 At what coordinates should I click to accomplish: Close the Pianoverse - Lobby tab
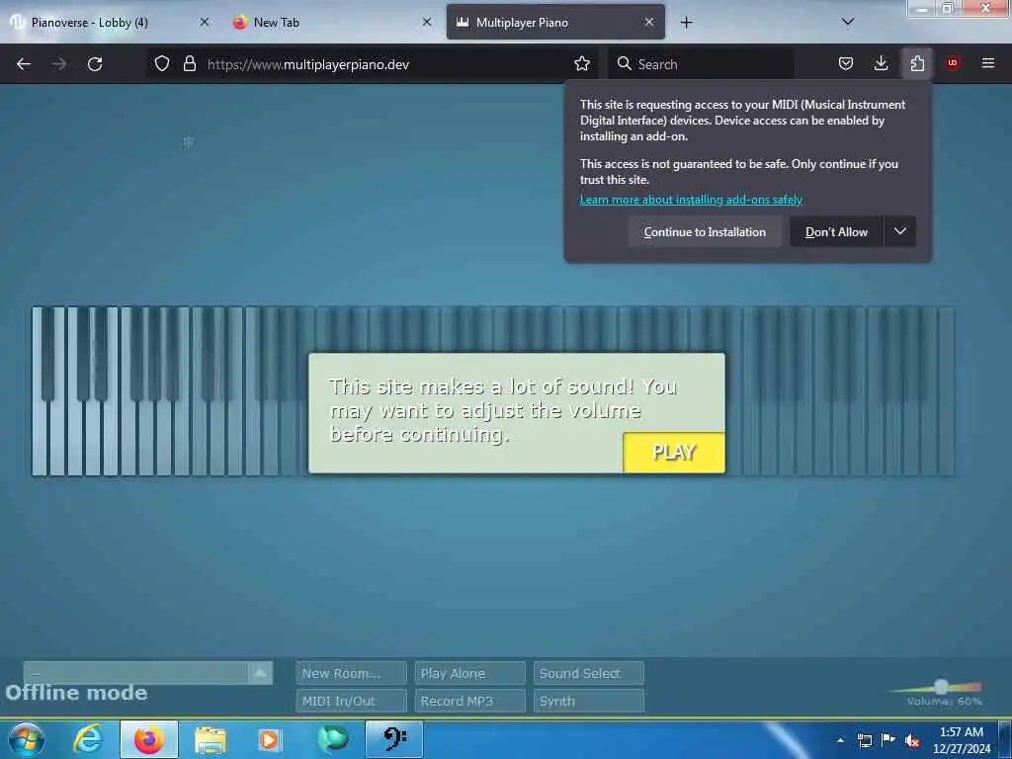click(205, 22)
